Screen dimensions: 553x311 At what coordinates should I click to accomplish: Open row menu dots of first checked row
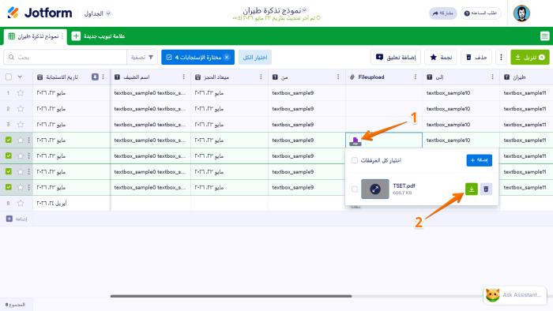pyautogui.click(x=29, y=141)
